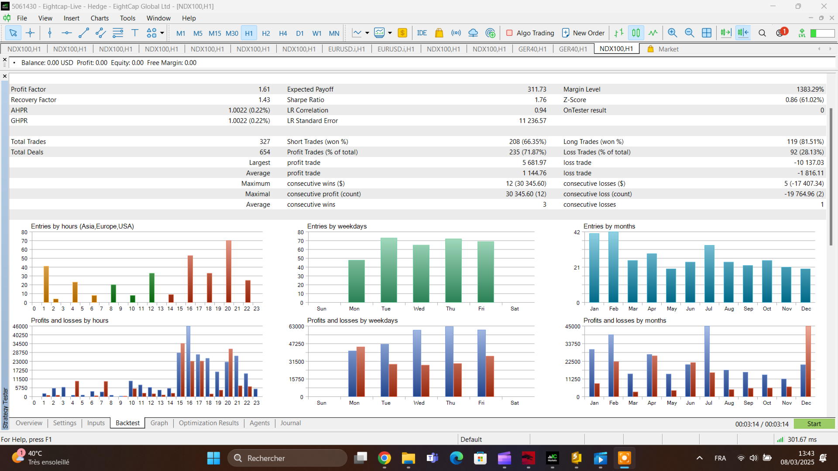838x471 pixels.
Task: Select the trendline drawing tool
Action: (x=84, y=33)
